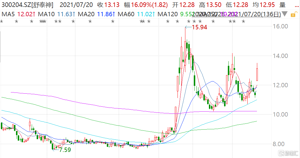Click the 14.00 price axis label
The width and height of the screenshot is (300, 158).
pyautogui.click(x=280, y=56)
